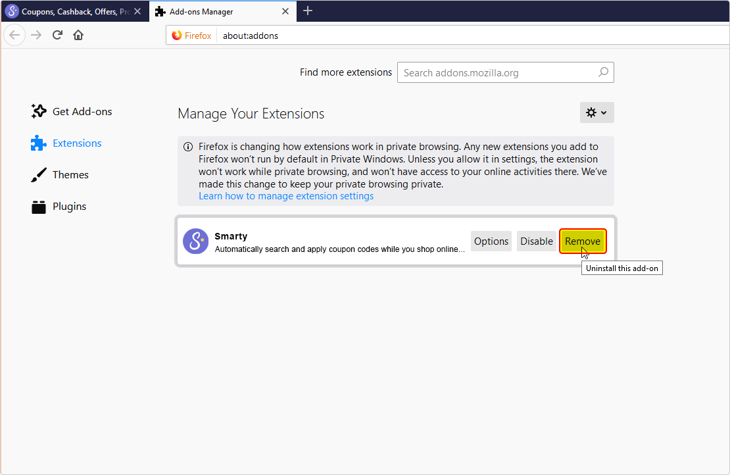
Task: Remove the Smarty extension
Action: 582,241
